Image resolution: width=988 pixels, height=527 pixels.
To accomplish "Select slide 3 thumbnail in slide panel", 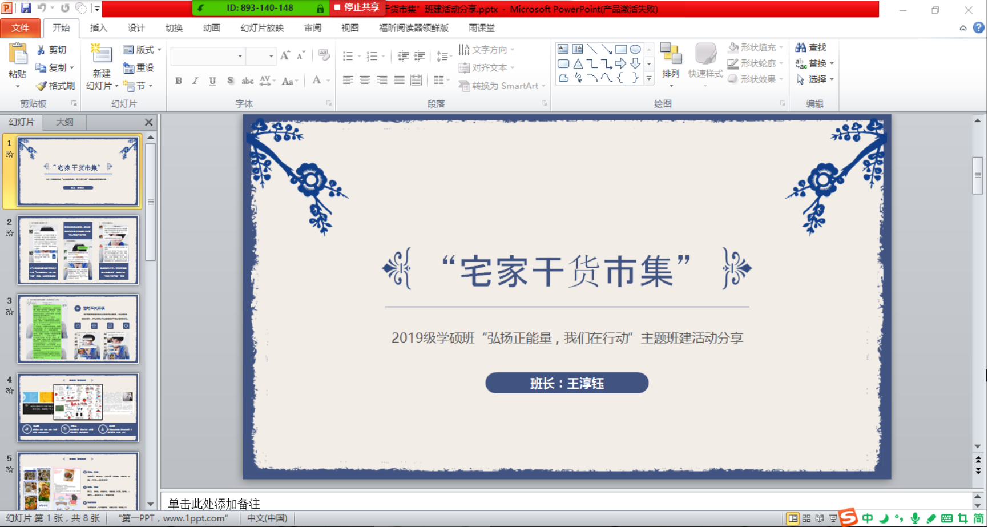I will pyautogui.click(x=78, y=329).
